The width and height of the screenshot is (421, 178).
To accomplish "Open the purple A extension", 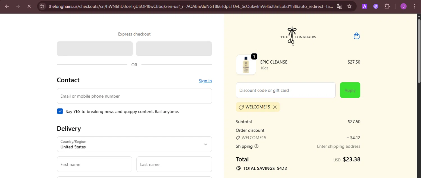I will point(365,6).
